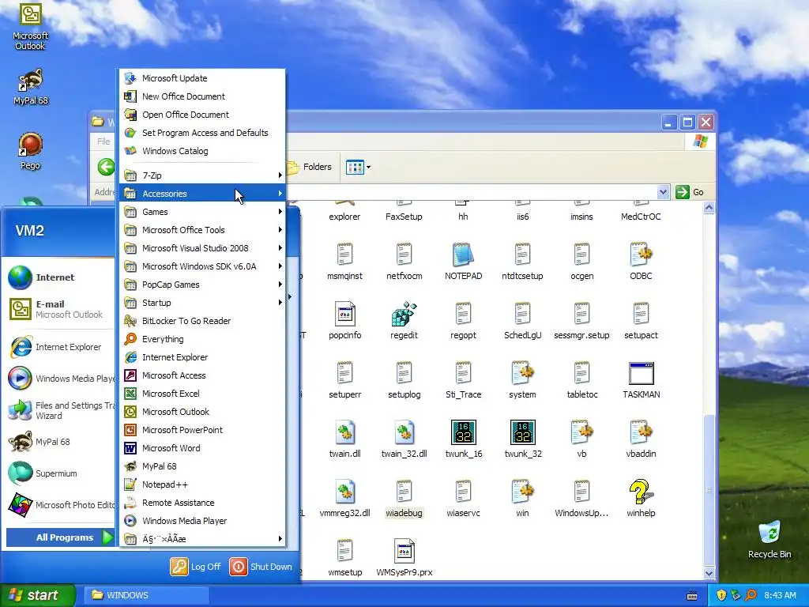The width and height of the screenshot is (809, 607).
Task: Expand the PopCap Games submenu
Action: point(203,285)
